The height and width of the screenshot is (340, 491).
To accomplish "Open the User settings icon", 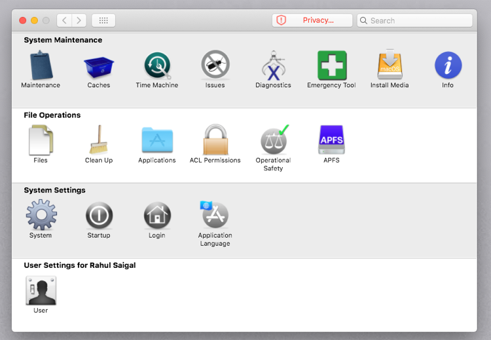I will click(x=41, y=290).
